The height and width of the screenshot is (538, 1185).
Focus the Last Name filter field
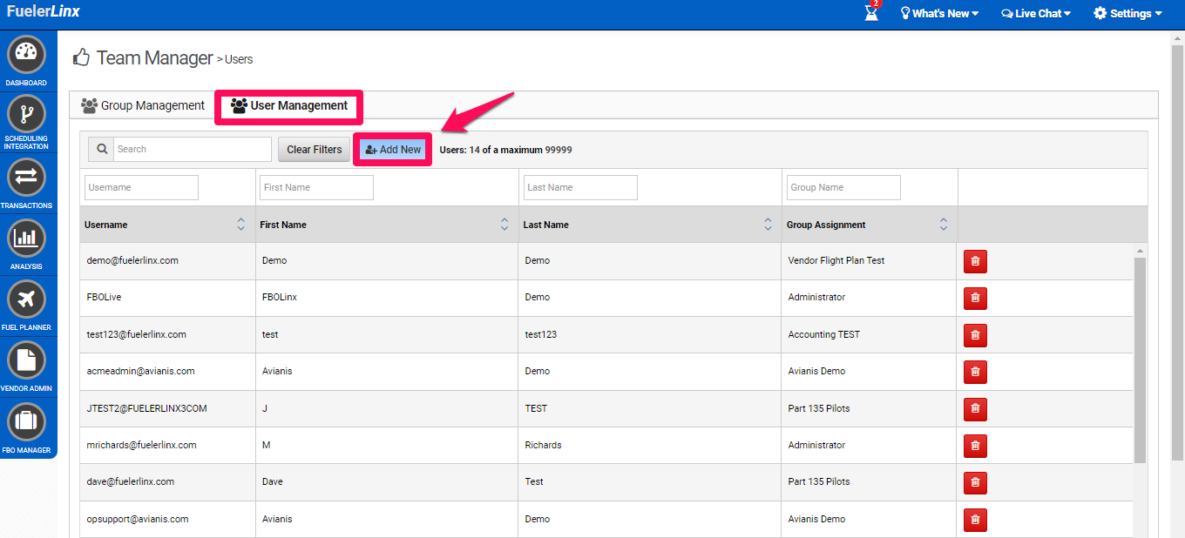pos(580,187)
